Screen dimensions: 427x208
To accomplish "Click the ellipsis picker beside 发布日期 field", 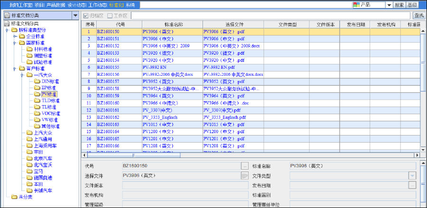I will (x=412, y=185).
